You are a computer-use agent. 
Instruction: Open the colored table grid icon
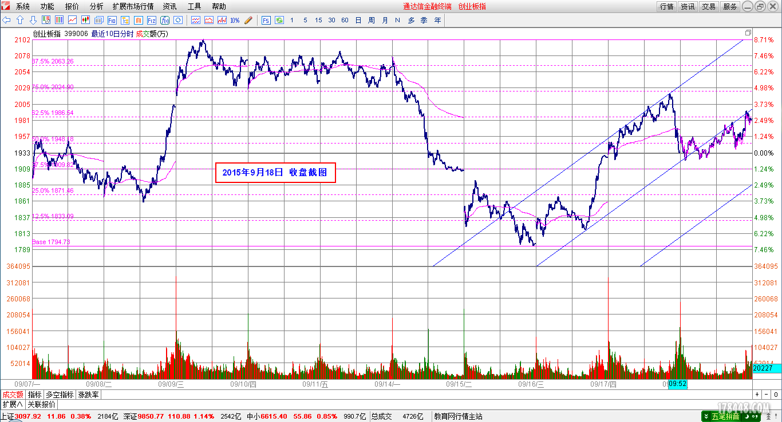(x=59, y=20)
